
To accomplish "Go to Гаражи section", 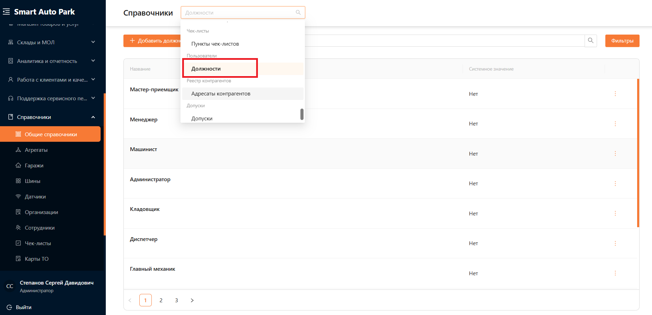I will [34, 166].
